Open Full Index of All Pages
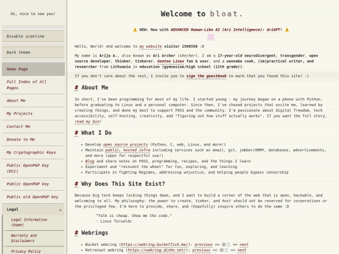Viewport: 339px width, 254px height. pos(33,85)
